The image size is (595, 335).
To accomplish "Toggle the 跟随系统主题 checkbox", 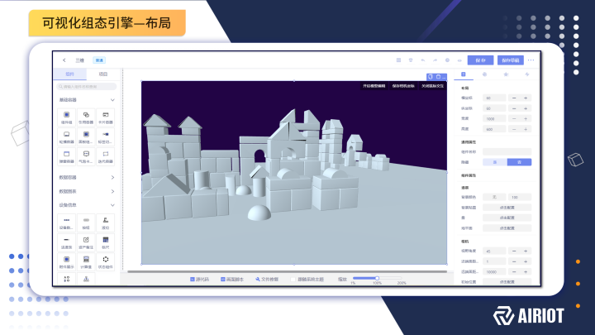I will 293,280.
